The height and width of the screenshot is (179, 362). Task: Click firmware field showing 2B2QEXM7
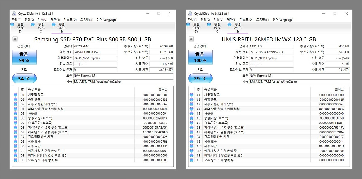click(95, 46)
